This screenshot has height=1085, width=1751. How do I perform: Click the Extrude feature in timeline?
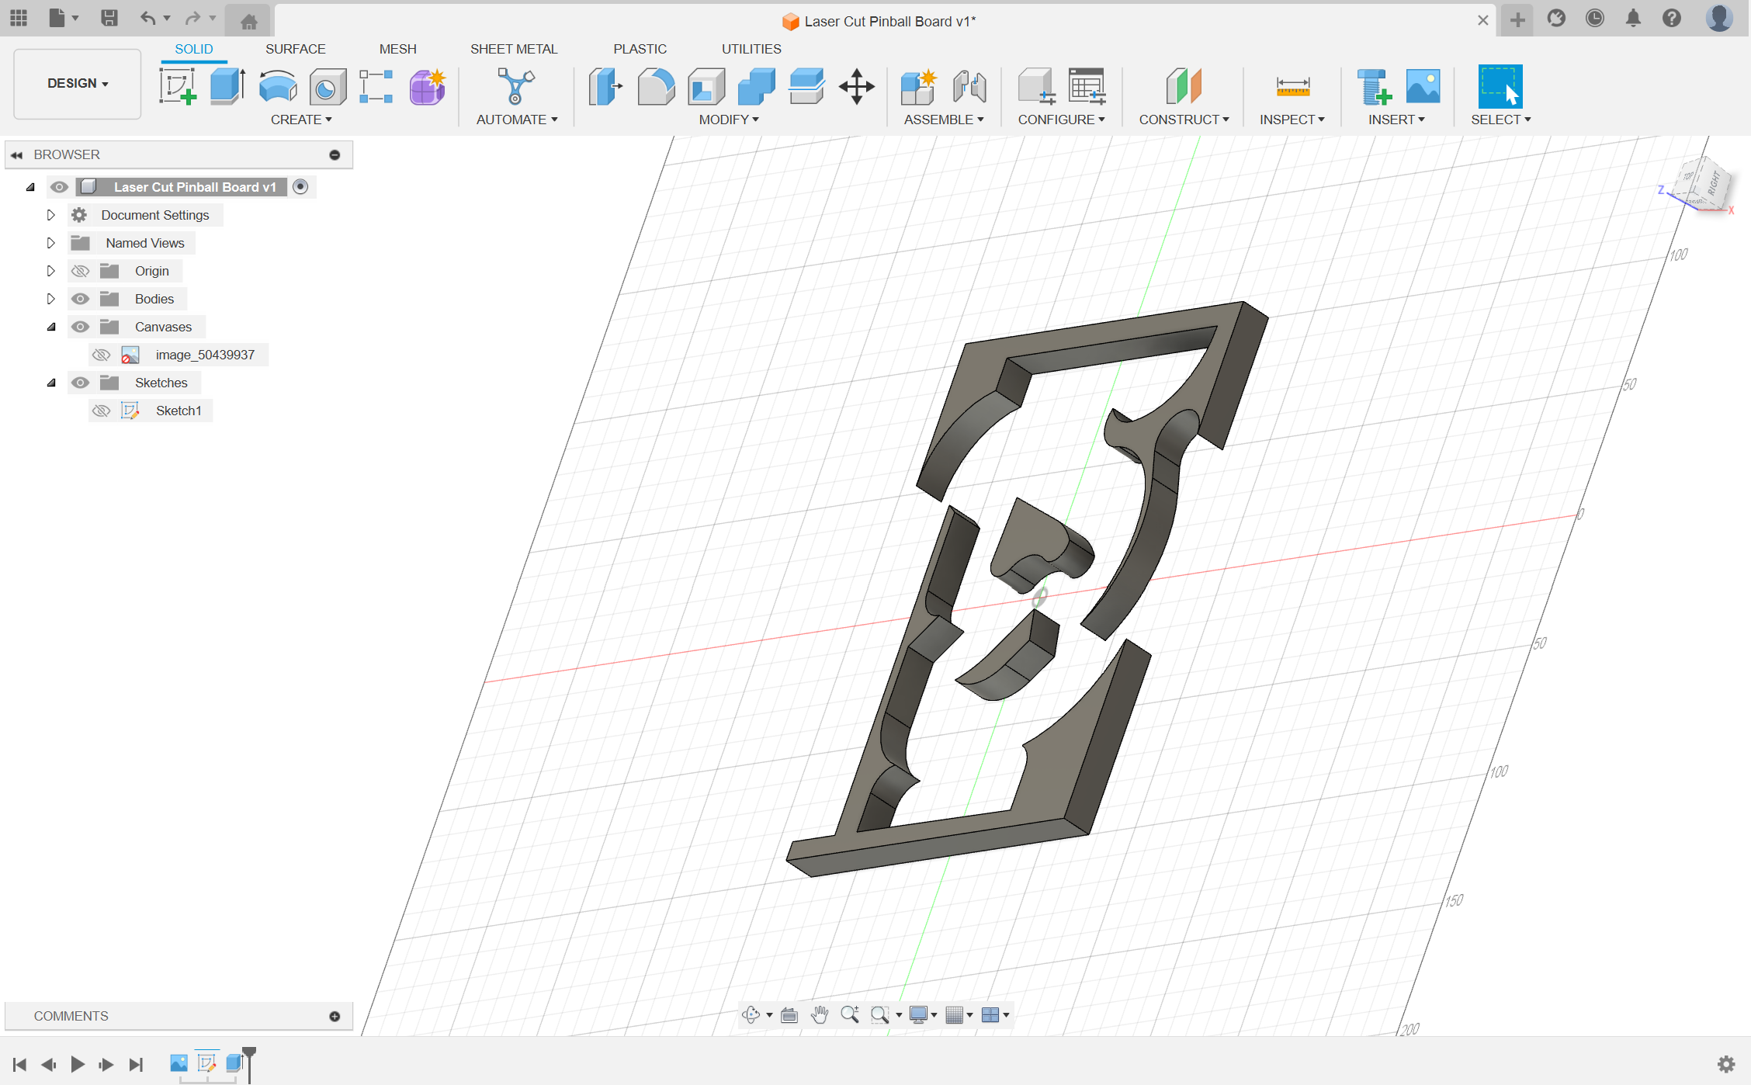point(234,1062)
